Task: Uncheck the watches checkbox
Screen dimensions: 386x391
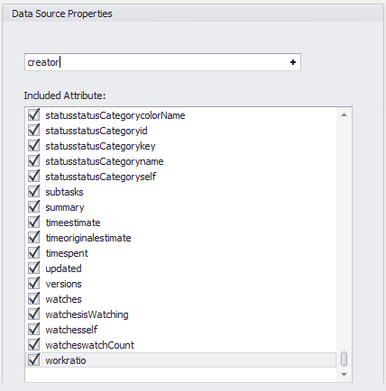Action: click(x=33, y=298)
